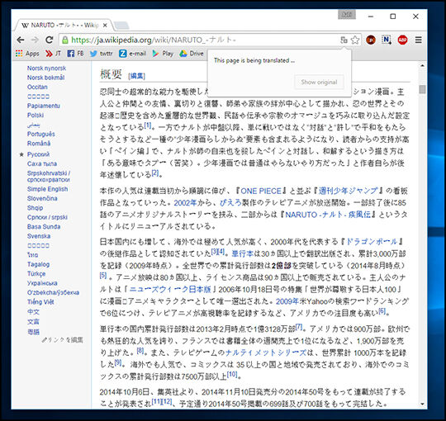Reload the page with the refresh icon
The width and height of the screenshot is (446, 421).
50,40
